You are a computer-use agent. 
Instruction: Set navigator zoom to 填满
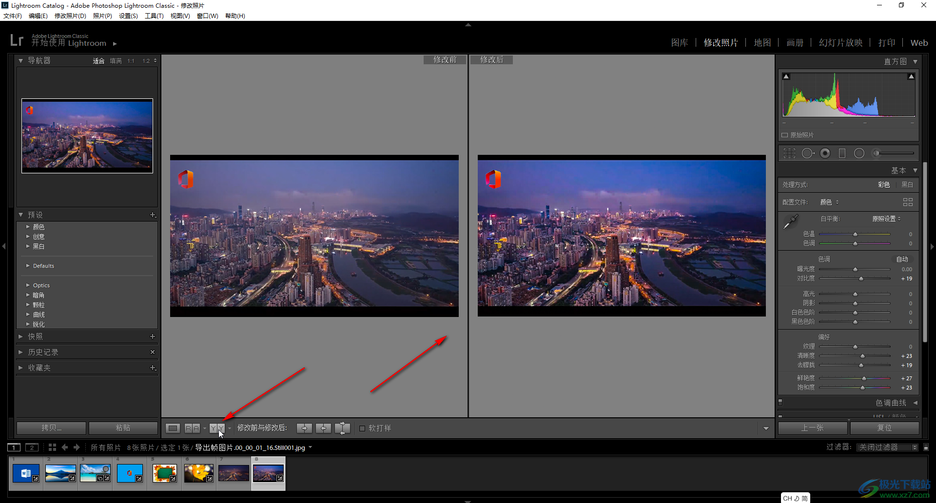[116, 61]
